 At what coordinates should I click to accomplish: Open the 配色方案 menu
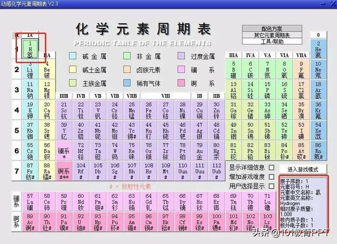pos(271,29)
